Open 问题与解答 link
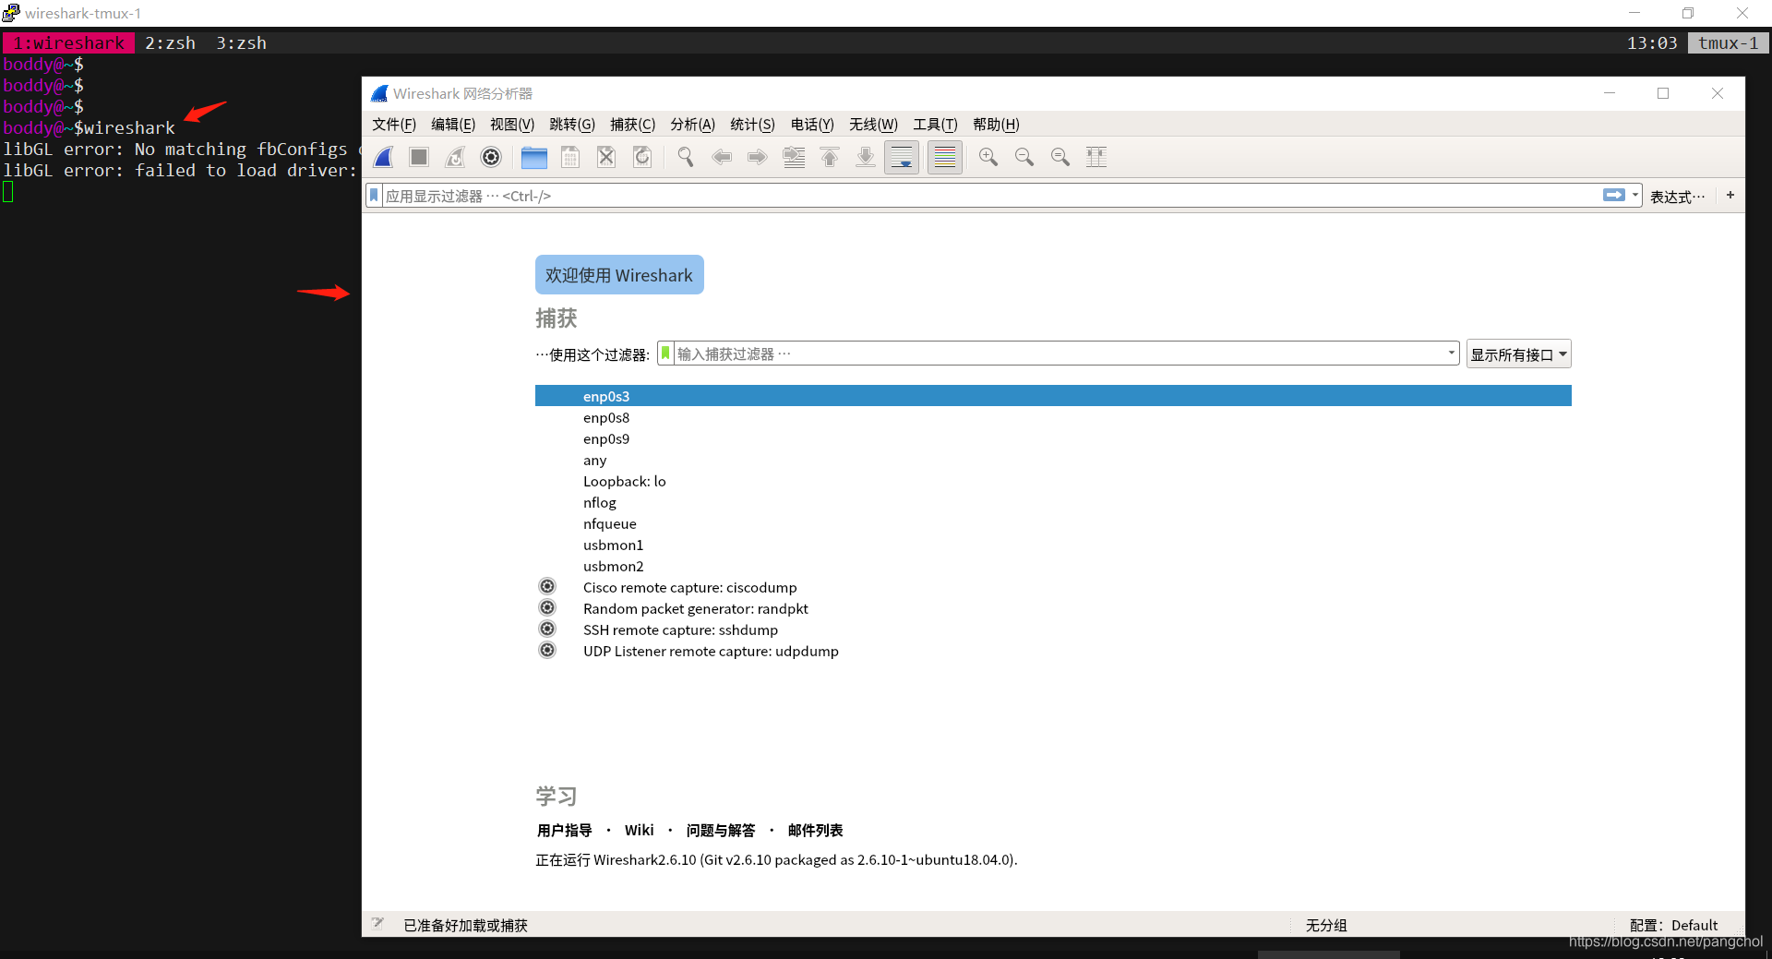This screenshot has height=959, width=1772. click(720, 831)
